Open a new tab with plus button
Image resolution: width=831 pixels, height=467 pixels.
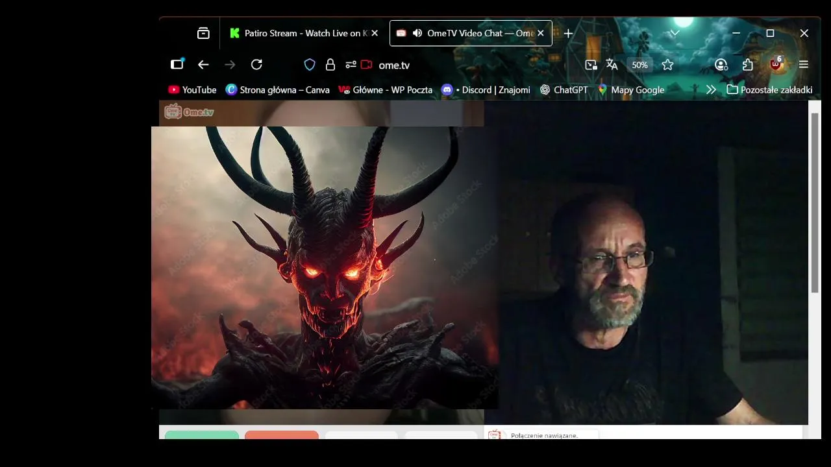(568, 33)
